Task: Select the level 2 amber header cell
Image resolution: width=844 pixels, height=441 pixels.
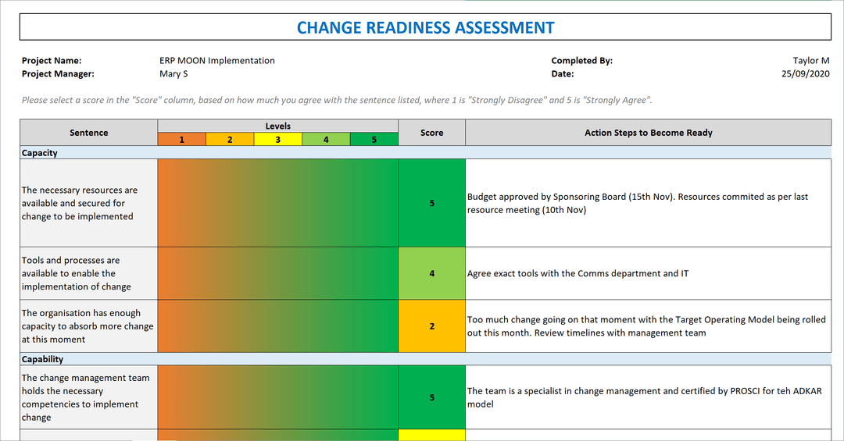Action: tap(230, 140)
